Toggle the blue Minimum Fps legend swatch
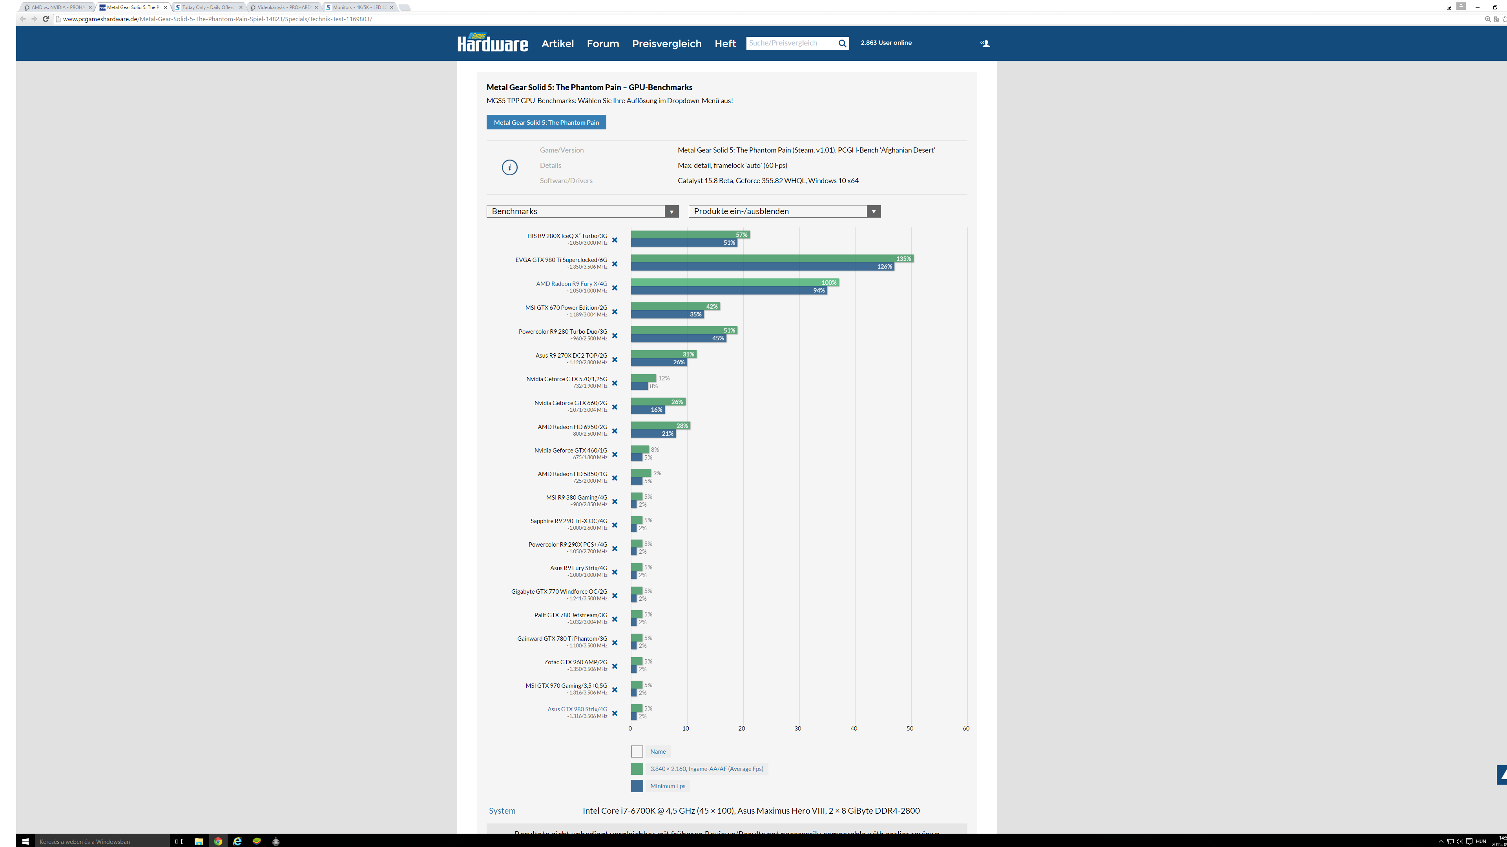 pyautogui.click(x=637, y=786)
